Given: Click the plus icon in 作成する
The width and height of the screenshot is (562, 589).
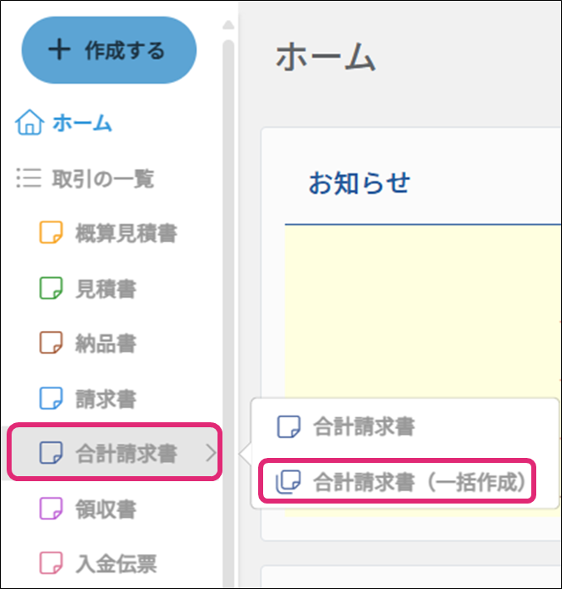Looking at the screenshot, I should [58, 50].
